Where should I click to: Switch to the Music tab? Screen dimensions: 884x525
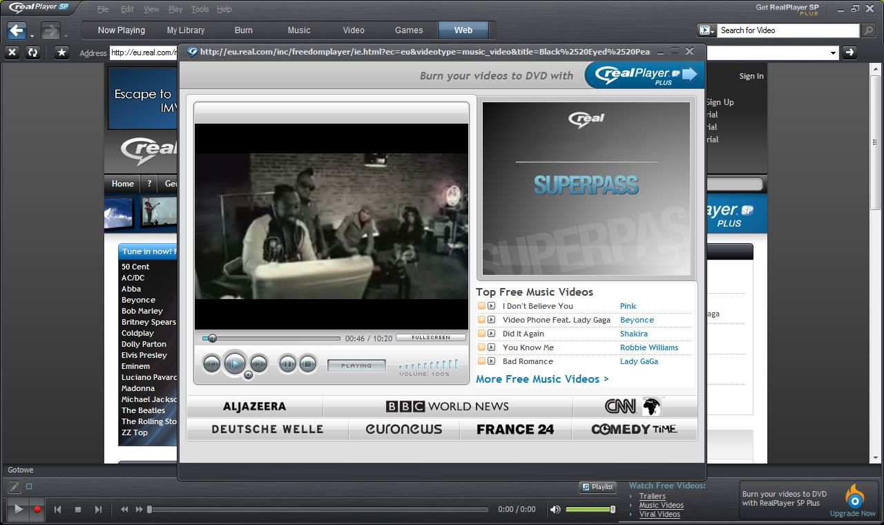click(x=299, y=30)
